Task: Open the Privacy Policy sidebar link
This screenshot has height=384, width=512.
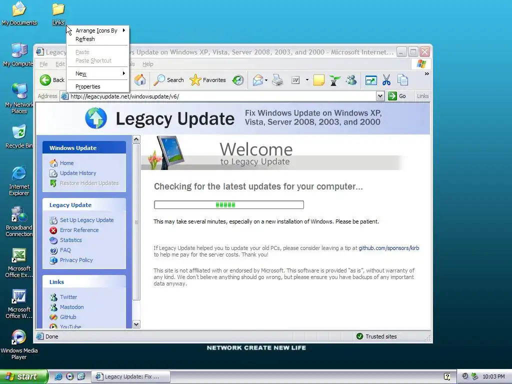Action: [x=76, y=260]
